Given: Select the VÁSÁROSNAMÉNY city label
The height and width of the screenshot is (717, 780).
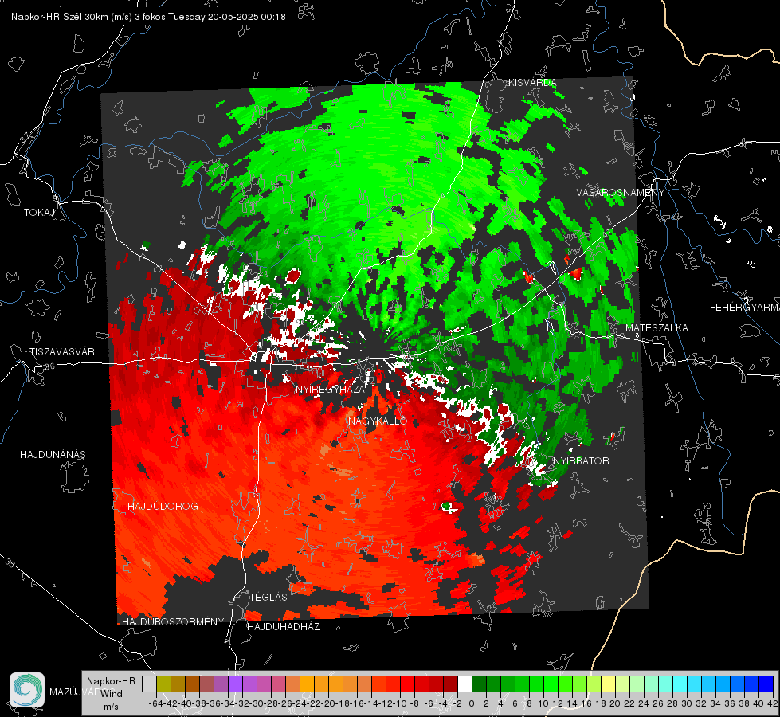Looking at the screenshot, I should 621,193.
